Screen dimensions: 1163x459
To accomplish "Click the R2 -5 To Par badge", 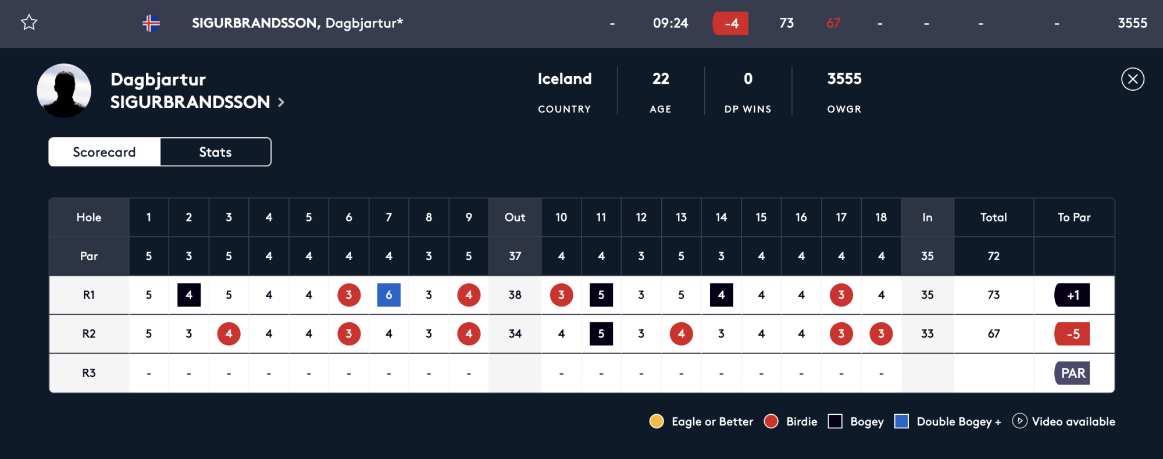I will (x=1072, y=334).
